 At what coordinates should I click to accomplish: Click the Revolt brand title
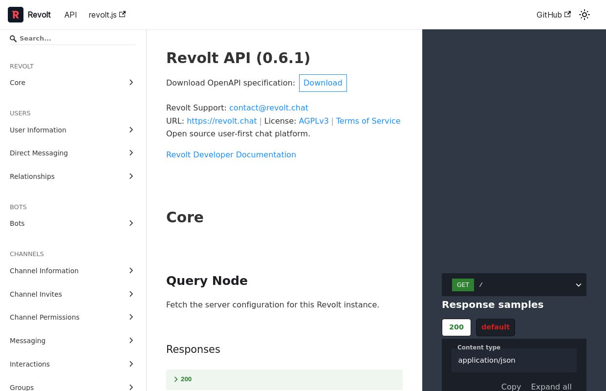coord(39,15)
